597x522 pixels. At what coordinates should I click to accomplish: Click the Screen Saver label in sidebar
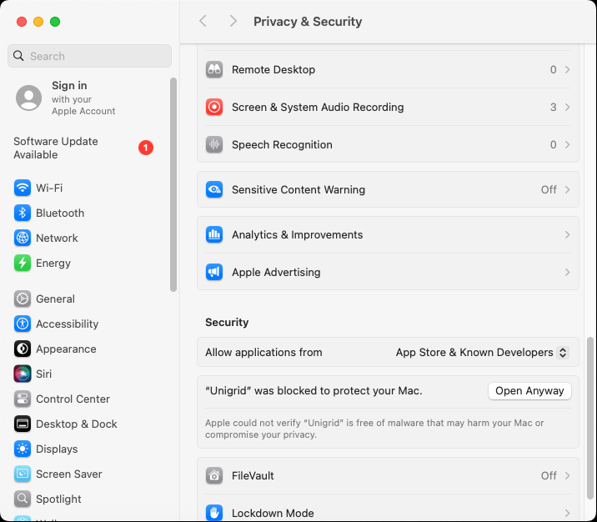coord(69,474)
